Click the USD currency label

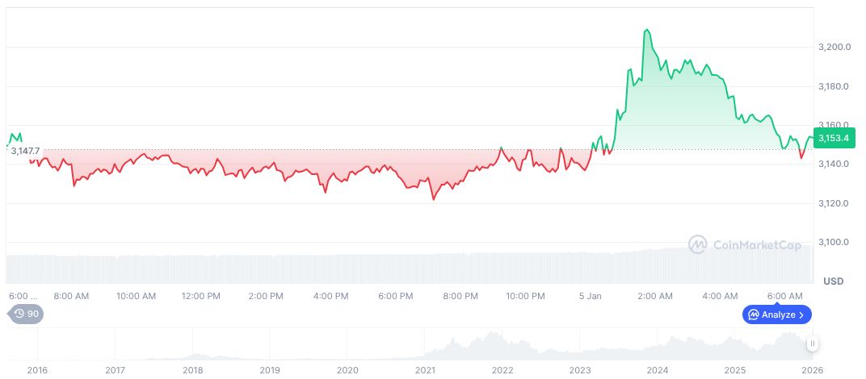(x=833, y=281)
